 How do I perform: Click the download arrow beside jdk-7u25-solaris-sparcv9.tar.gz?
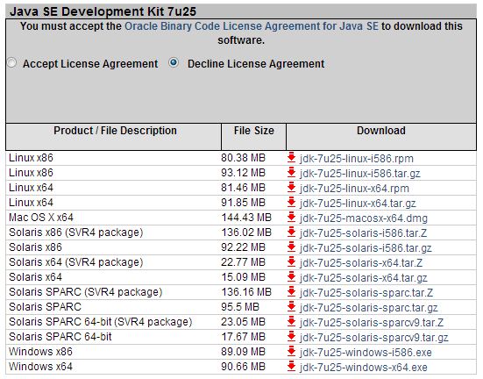tap(291, 336)
